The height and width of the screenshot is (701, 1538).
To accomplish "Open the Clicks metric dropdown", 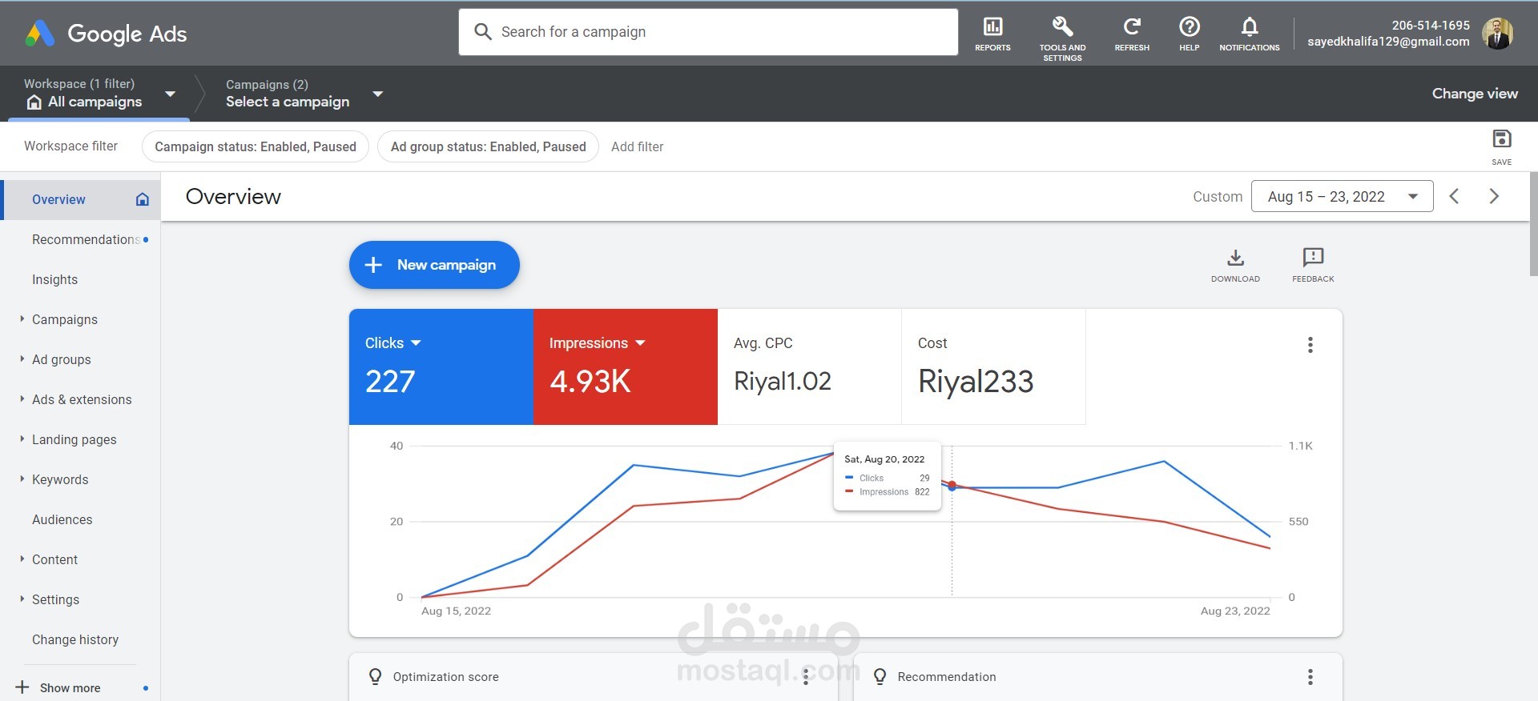I will (x=416, y=343).
